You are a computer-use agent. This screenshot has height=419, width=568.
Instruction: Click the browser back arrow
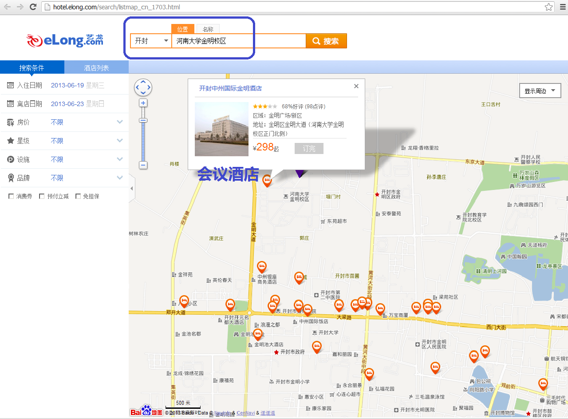pos(7,7)
